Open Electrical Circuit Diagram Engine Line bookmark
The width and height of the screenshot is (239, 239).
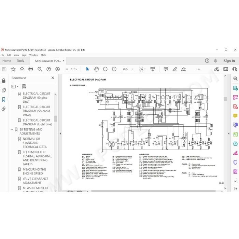click(37, 98)
